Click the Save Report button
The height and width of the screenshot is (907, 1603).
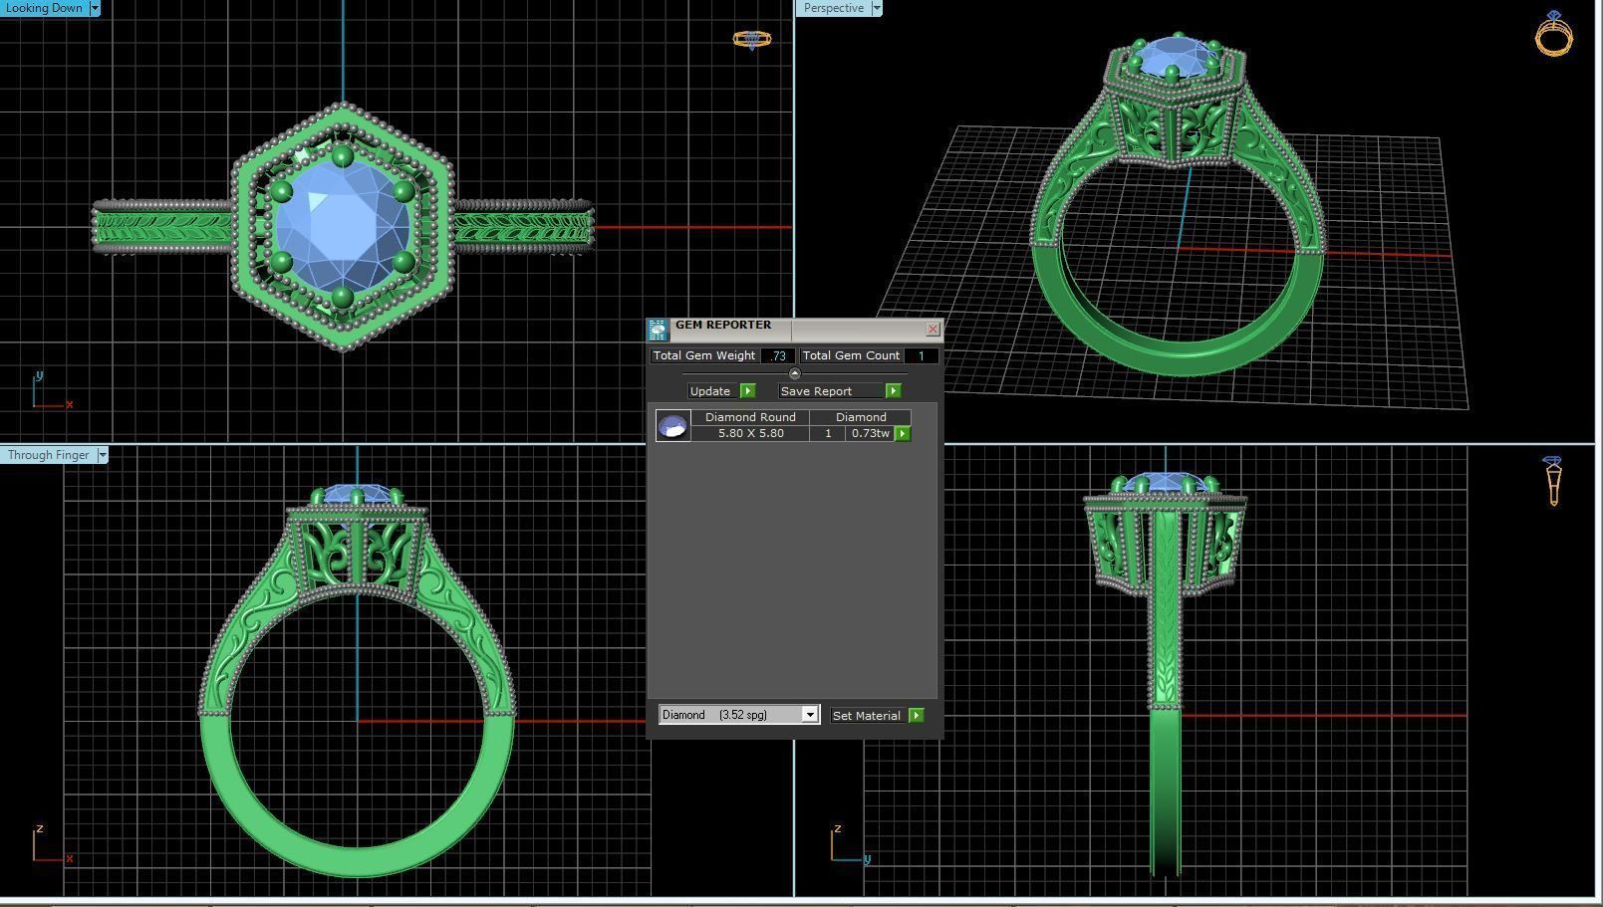click(x=832, y=391)
